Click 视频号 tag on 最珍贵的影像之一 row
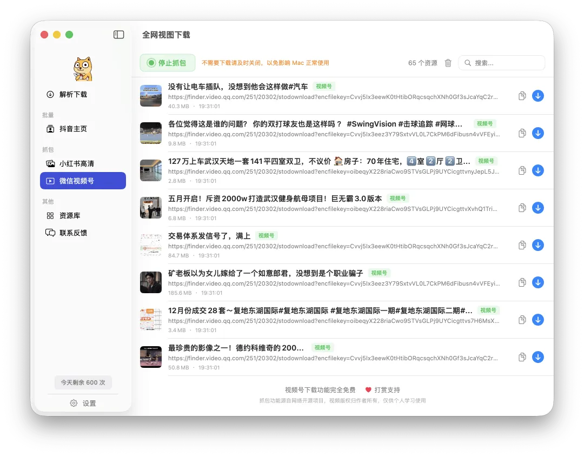The width and height of the screenshot is (584, 456). [322, 348]
